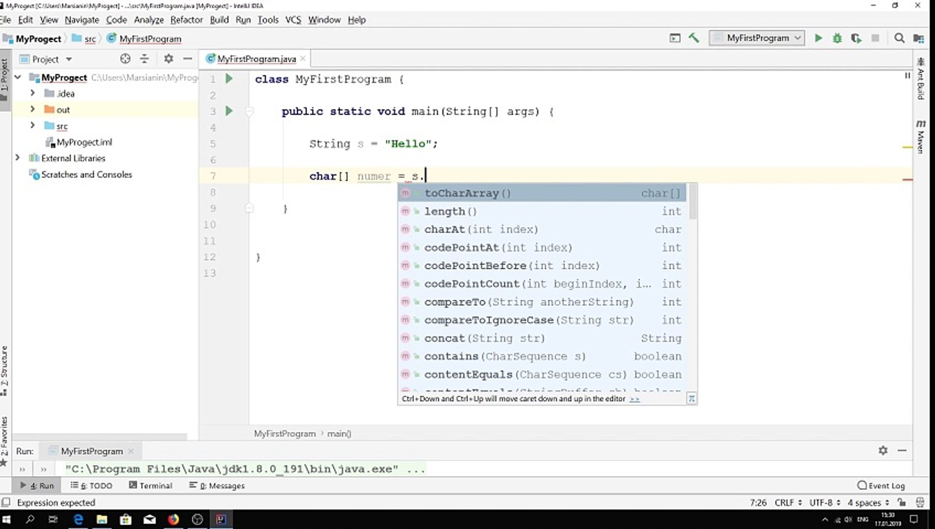Screen dimensions: 935x529
Task: Expand the out folder
Action: (32, 109)
